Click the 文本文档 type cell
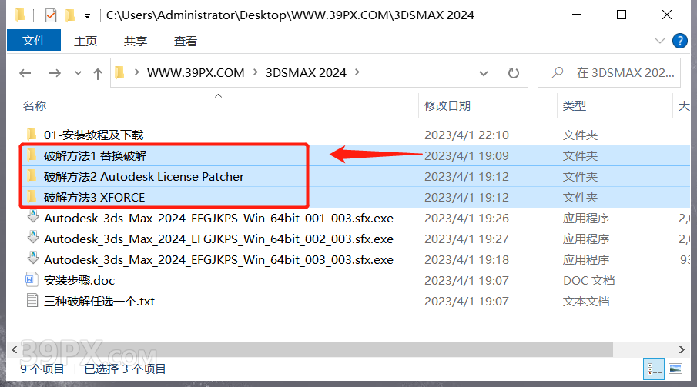This screenshot has height=387, width=697. click(x=586, y=302)
